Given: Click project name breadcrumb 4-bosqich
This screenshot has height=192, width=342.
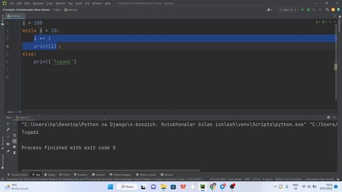Looking at the screenshot, I should click(26, 10).
